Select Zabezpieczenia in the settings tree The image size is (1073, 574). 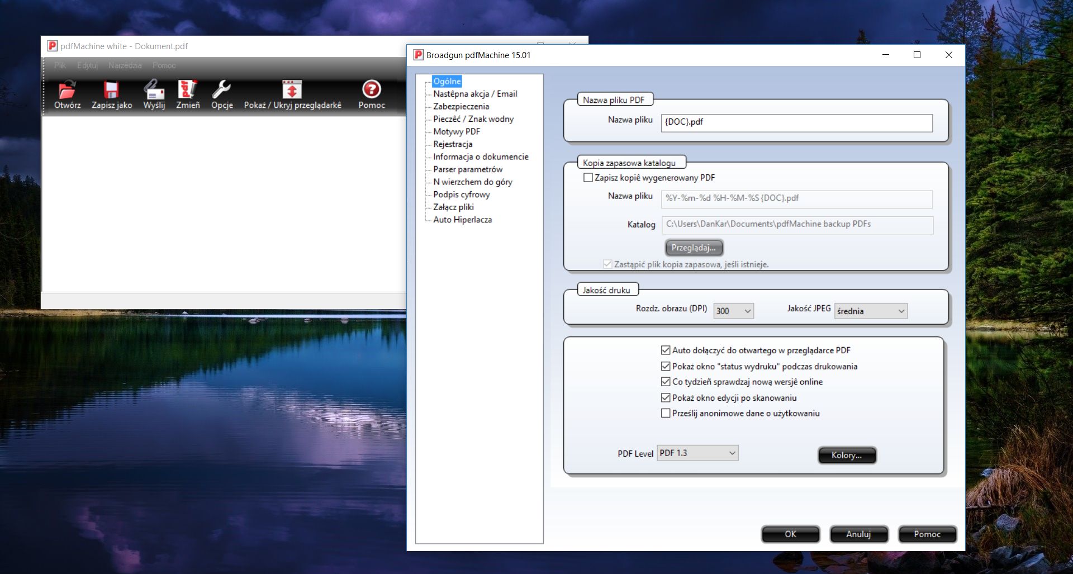point(460,106)
